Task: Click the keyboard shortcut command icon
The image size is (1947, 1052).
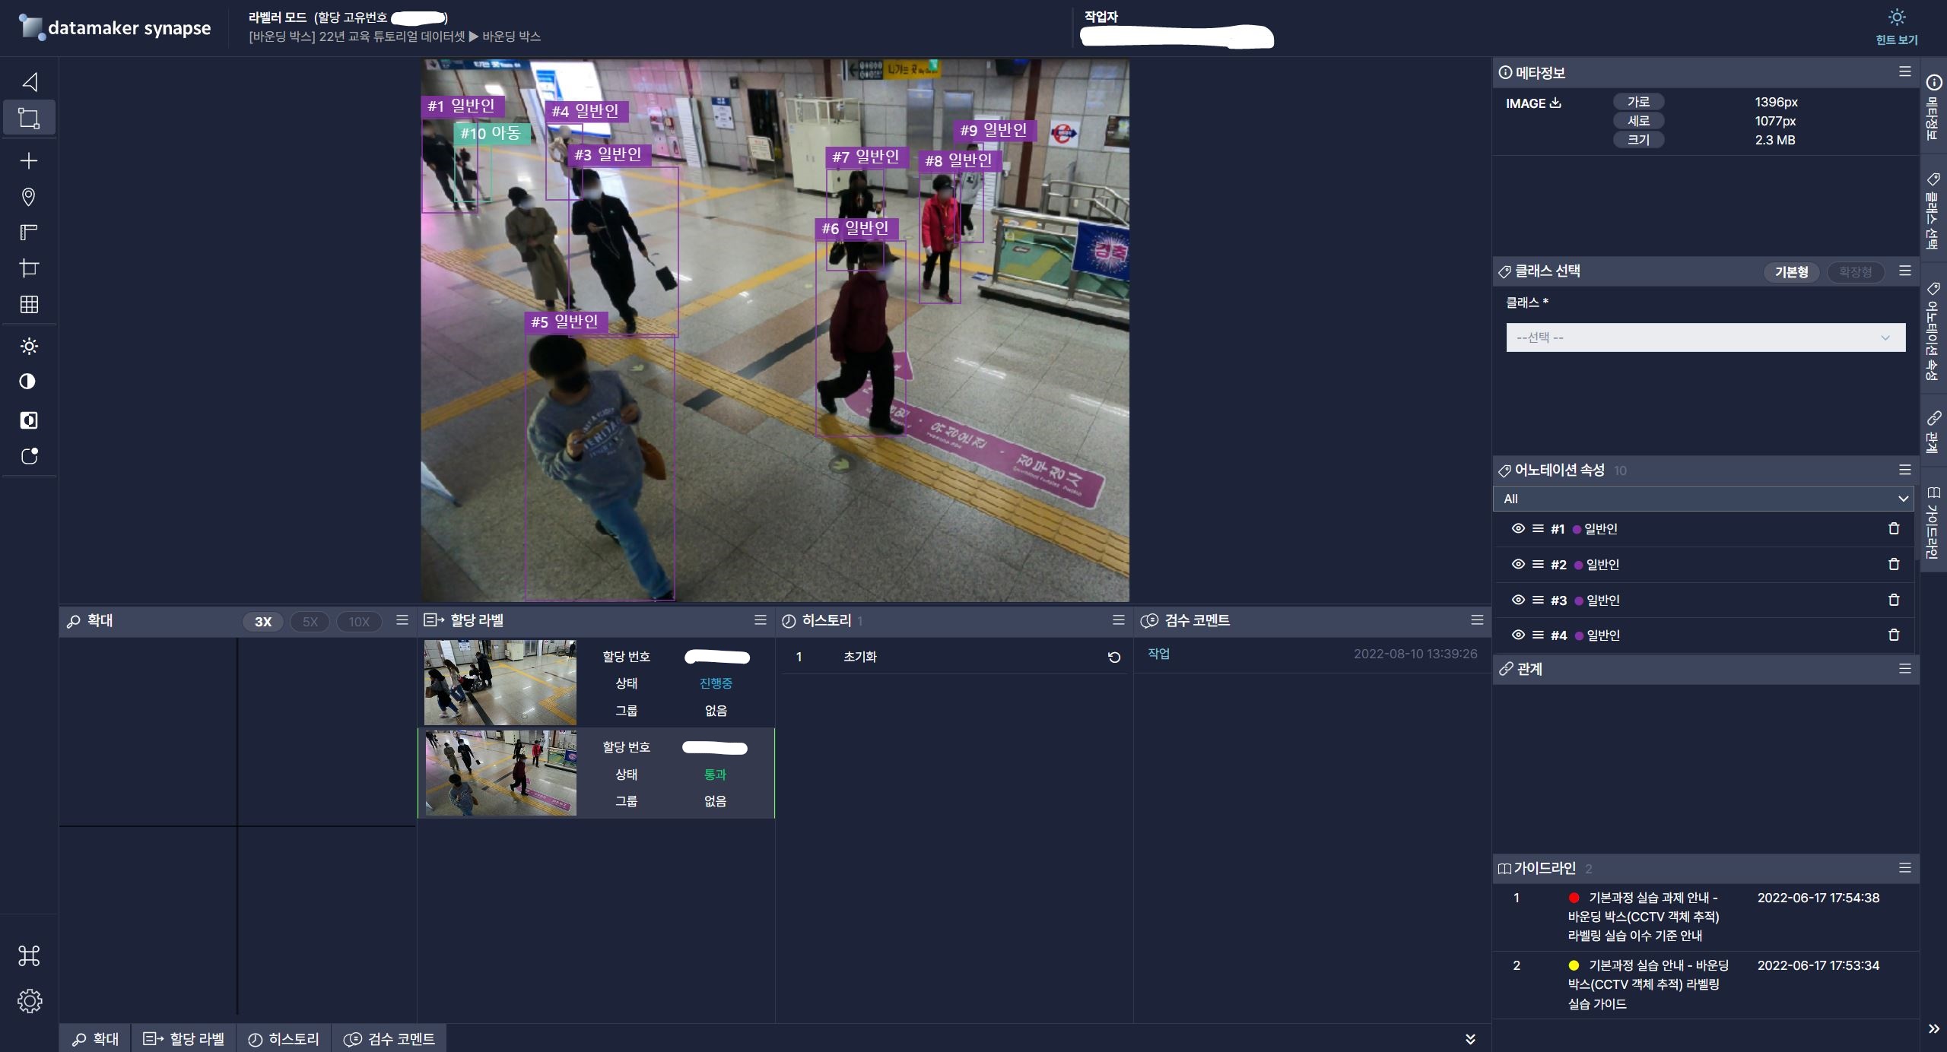Action: [x=29, y=955]
